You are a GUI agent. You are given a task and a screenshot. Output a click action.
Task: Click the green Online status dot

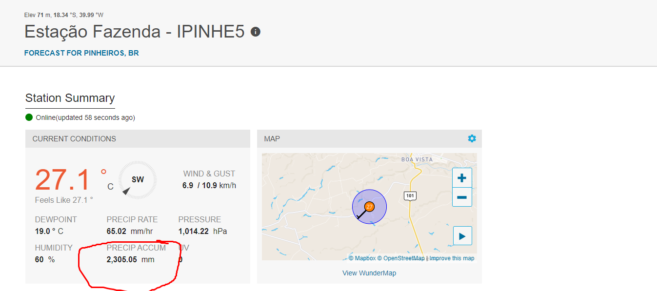click(x=29, y=117)
